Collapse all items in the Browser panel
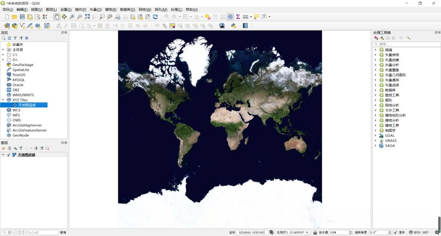The image size is (441, 236). [21, 38]
